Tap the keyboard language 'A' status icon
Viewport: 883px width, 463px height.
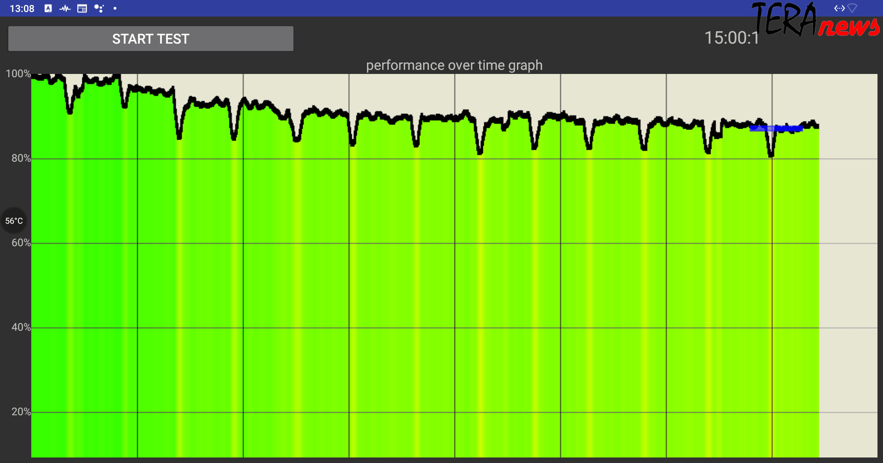coord(48,8)
